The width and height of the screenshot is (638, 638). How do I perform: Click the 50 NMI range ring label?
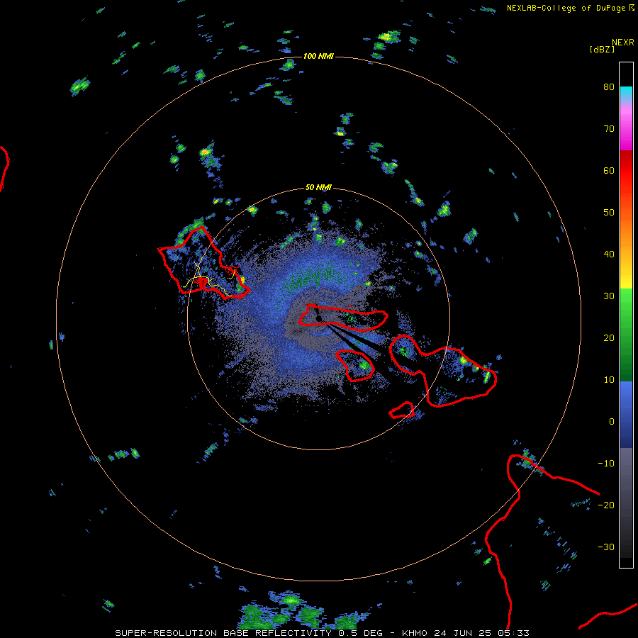[x=318, y=188]
